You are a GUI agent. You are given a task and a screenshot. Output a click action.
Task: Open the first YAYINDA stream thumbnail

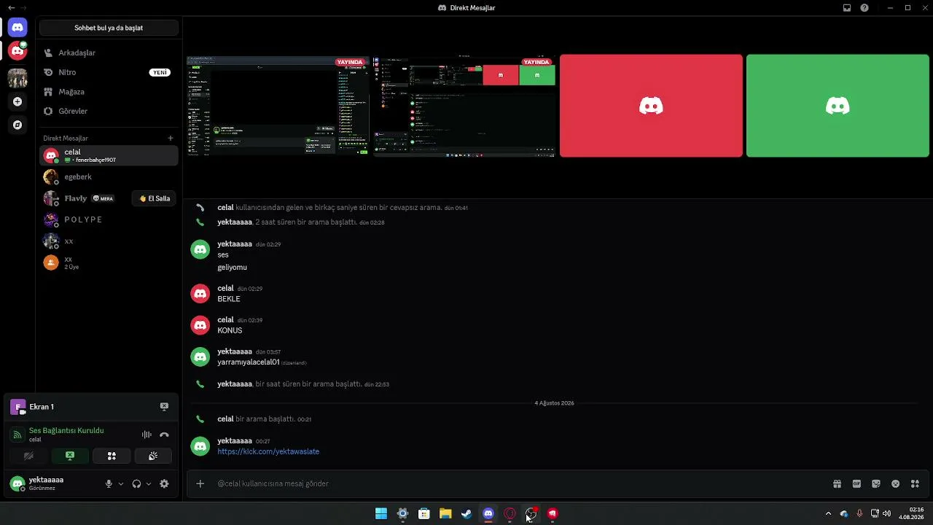coord(277,106)
